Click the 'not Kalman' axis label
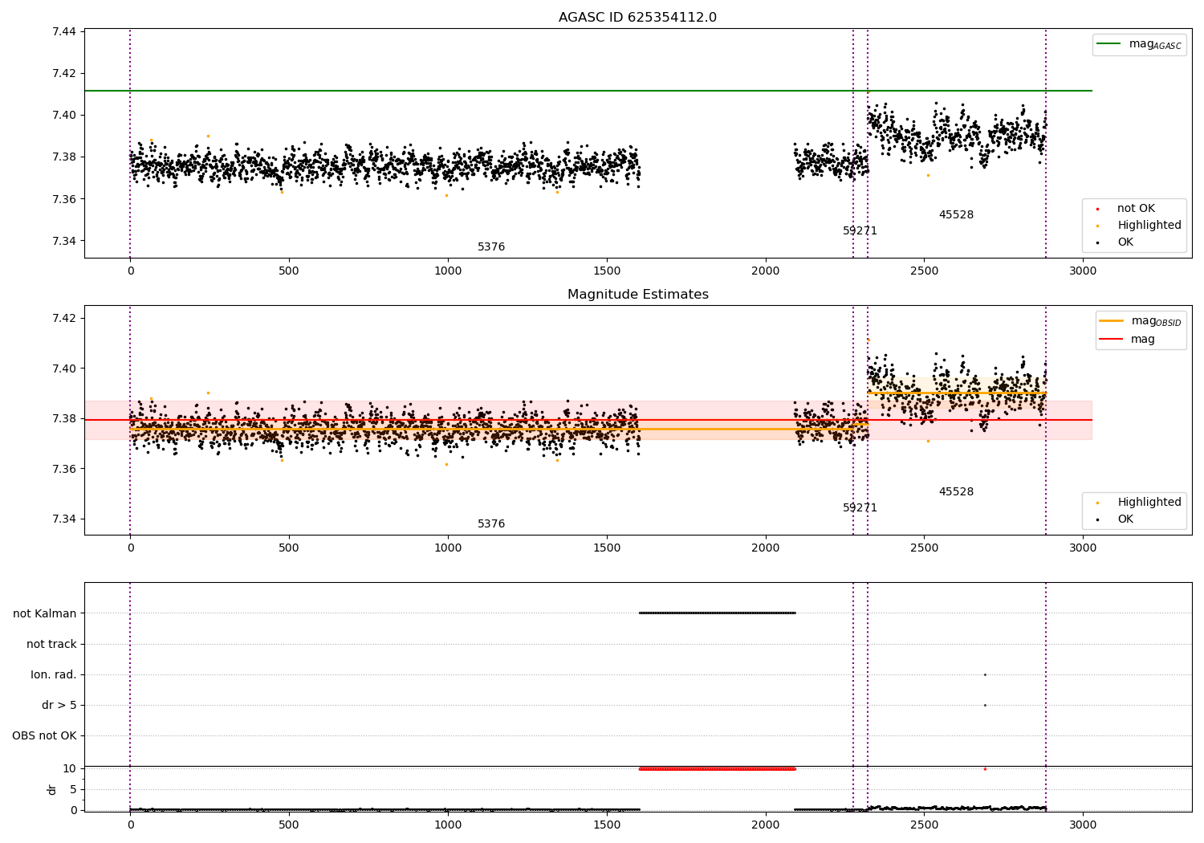 click(45, 613)
